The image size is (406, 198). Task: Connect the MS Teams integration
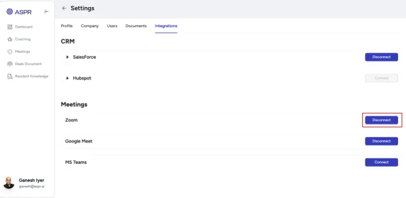pyautogui.click(x=382, y=162)
